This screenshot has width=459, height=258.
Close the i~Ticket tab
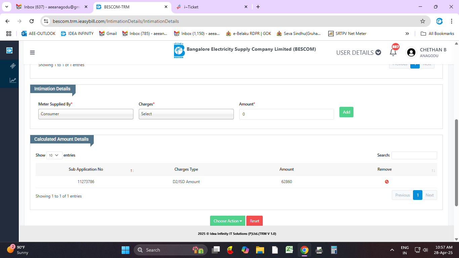pyautogui.click(x=246, y=7)
